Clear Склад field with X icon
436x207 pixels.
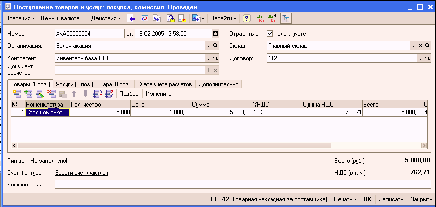pyautogui.click(x=420, y=46)
